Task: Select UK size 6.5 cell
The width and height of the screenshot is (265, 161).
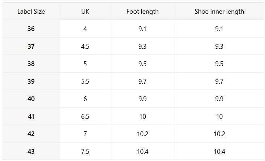Action: click(85, 116)
